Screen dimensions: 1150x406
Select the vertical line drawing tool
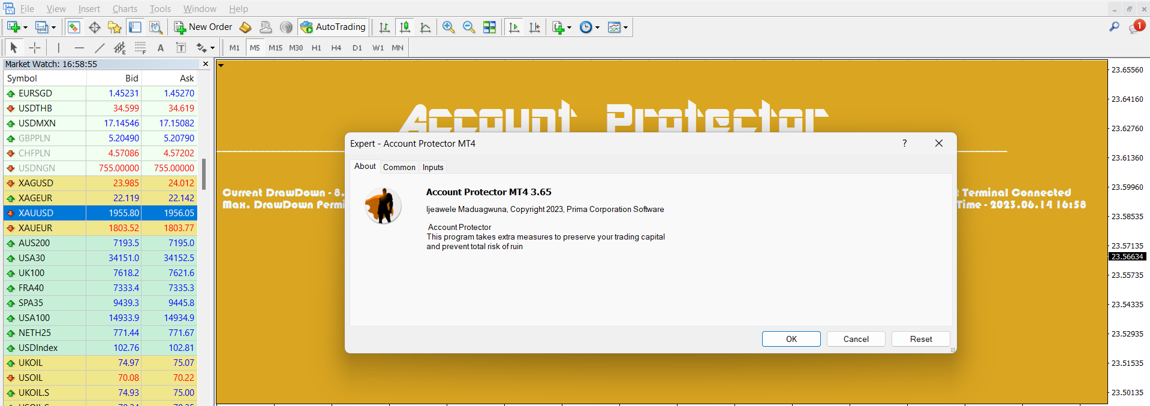click(x=58, y=48)
